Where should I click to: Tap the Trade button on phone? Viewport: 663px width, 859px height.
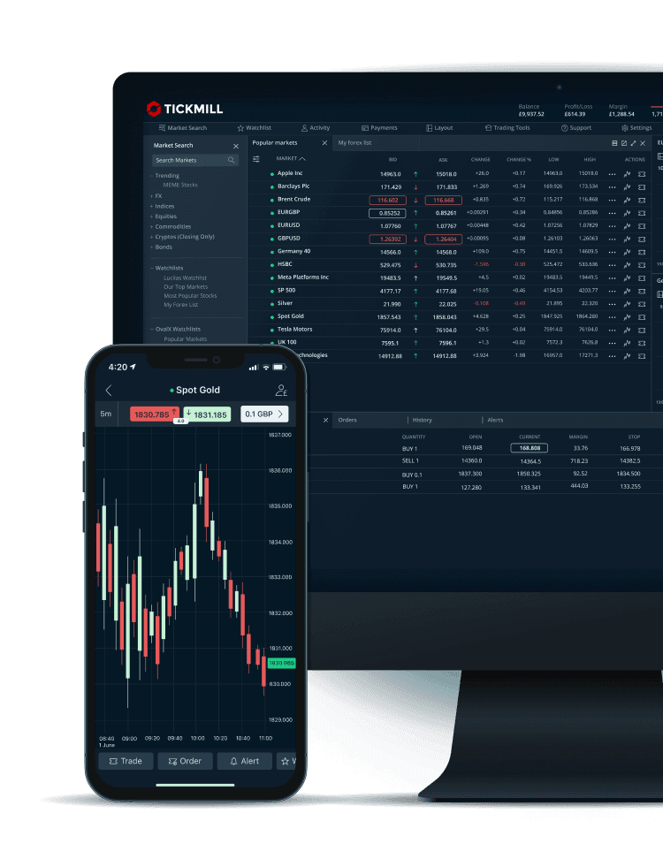[x=126, y=761]
